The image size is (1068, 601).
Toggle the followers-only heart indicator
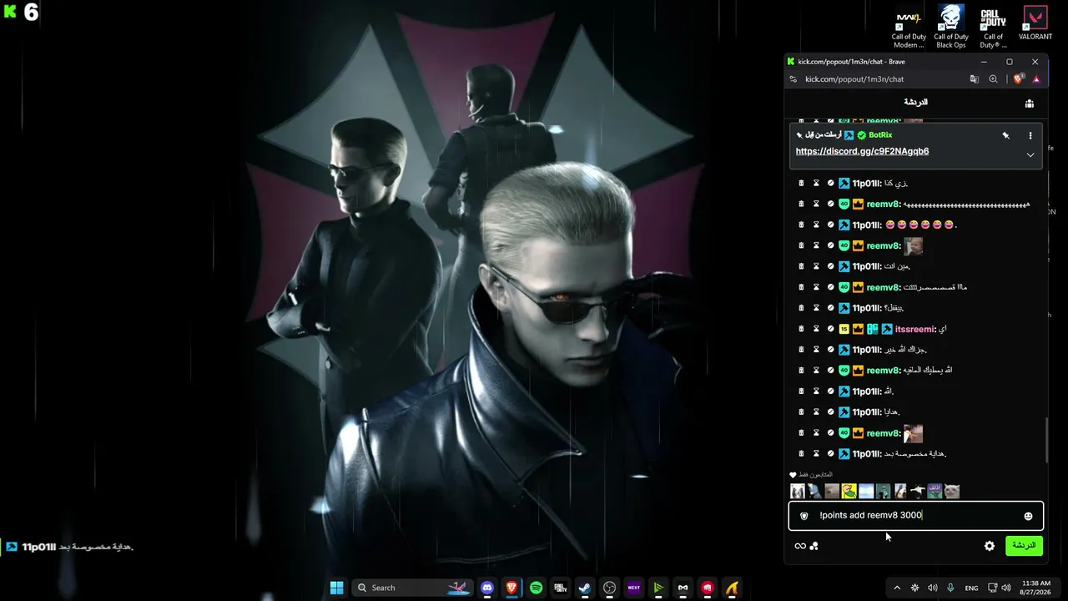[x=793, y=475]
